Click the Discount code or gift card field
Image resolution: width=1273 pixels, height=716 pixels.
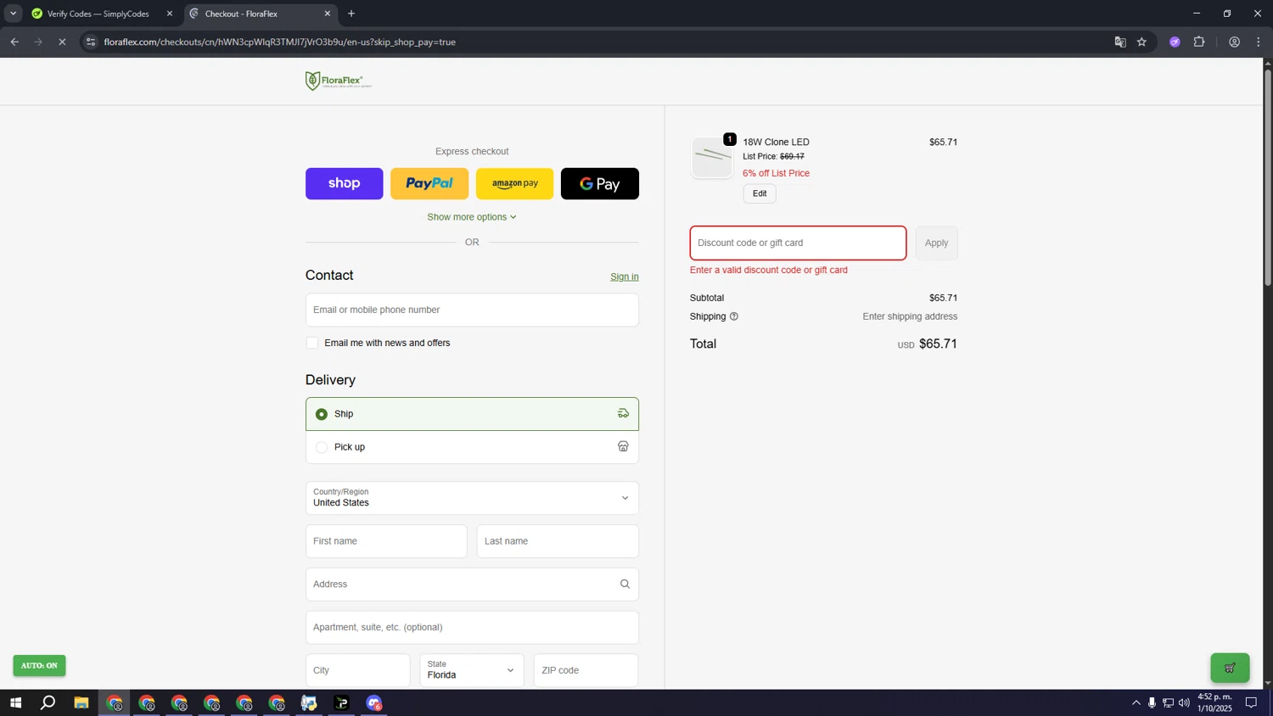coord(798,243)
